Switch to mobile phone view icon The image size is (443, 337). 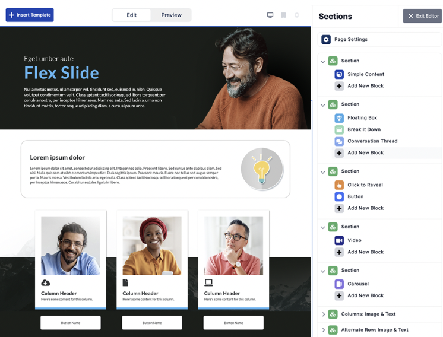[297, 15]
